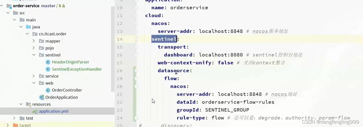Click the HeaderOriginParser class icon
363x127 pixels.
click(x=48, y=62)
